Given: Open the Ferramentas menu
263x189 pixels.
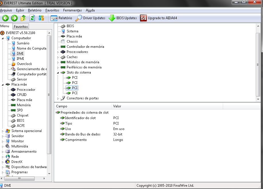Looking at the screenshot, I should coord(72,10).
